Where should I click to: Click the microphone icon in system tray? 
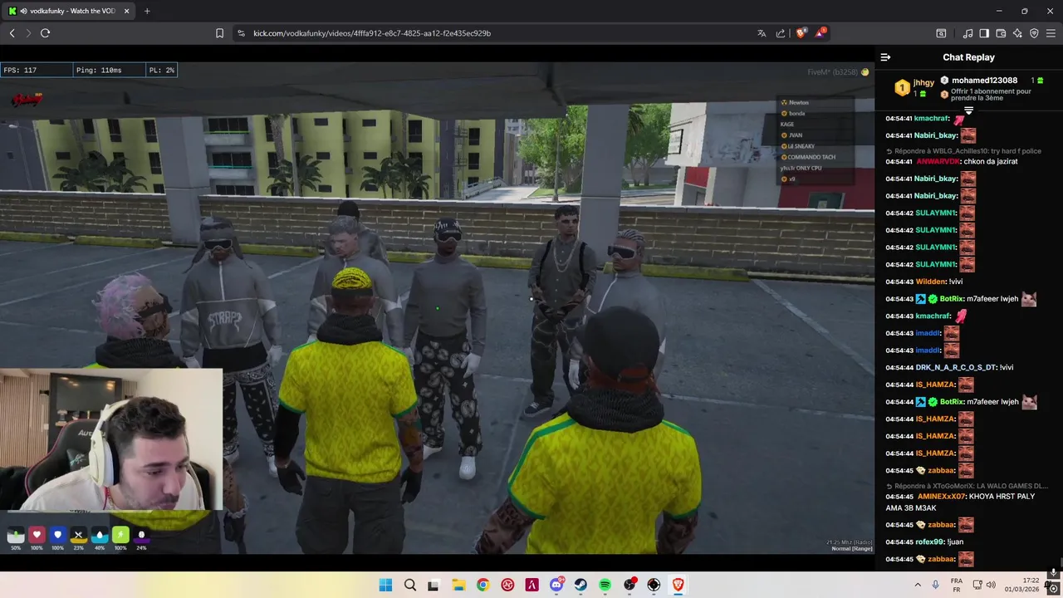click(936, 585)
